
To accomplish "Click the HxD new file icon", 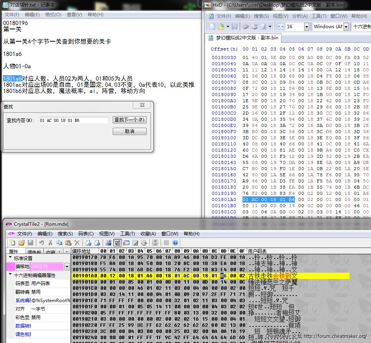I will pyautogui.click(x=212, y=27).
